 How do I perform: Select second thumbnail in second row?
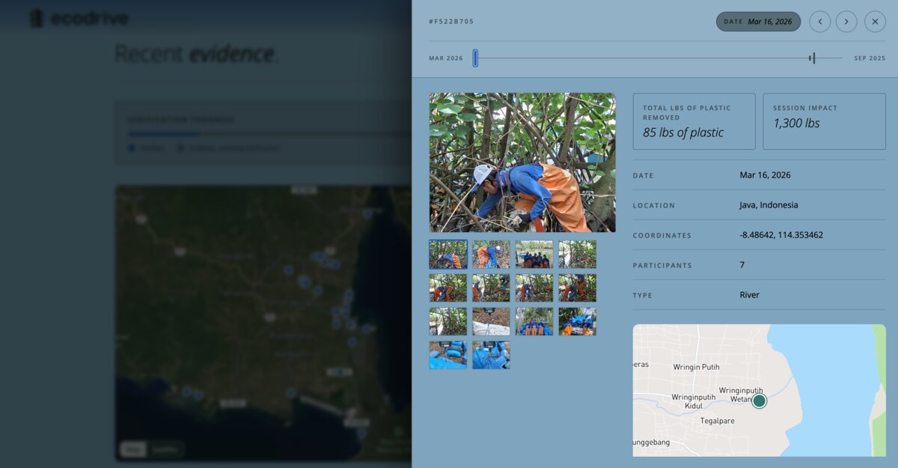tap(491, 288)
